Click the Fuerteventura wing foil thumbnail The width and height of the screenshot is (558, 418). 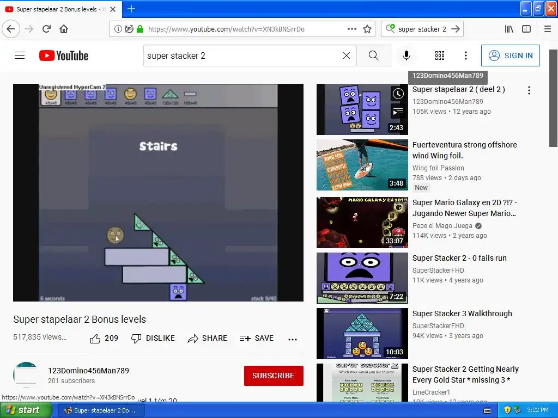coord(362,165)
